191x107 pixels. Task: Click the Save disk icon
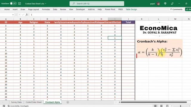pyautogui.click(x=19, y=4)
